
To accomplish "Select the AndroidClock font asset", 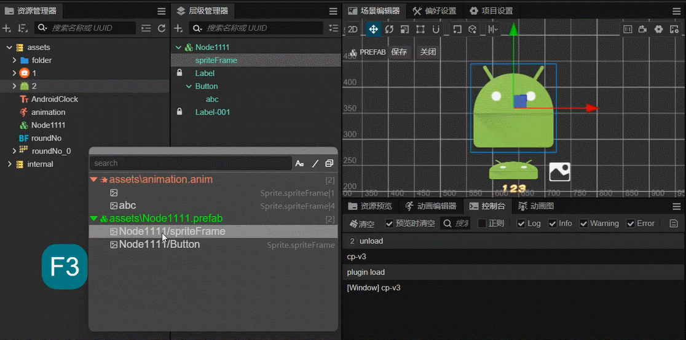I will click(x=54, y=99).
